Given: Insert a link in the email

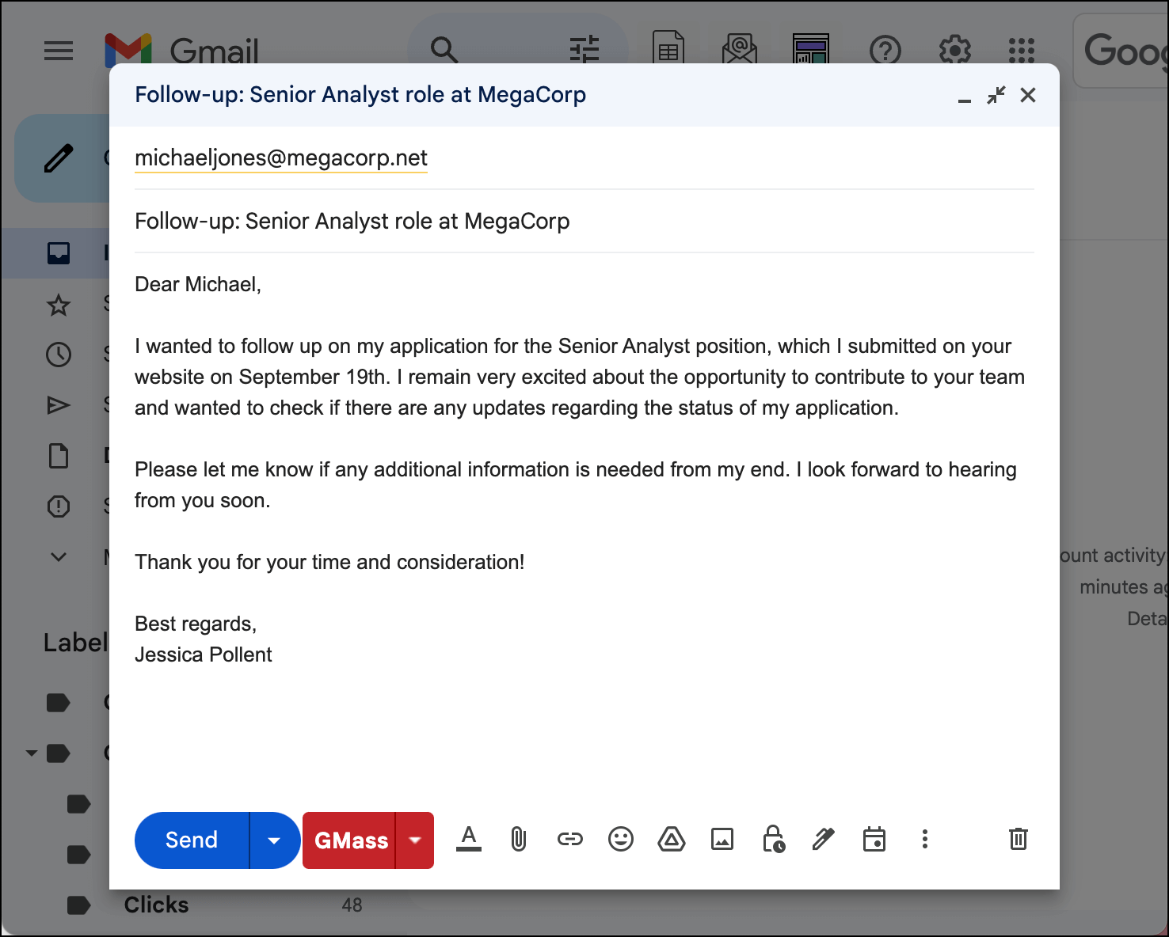Looking at the screenshot, I should pyautogui.click(x=569, y=839).
